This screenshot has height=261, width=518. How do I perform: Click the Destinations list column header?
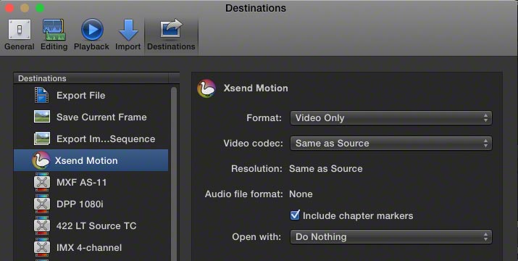91,78
